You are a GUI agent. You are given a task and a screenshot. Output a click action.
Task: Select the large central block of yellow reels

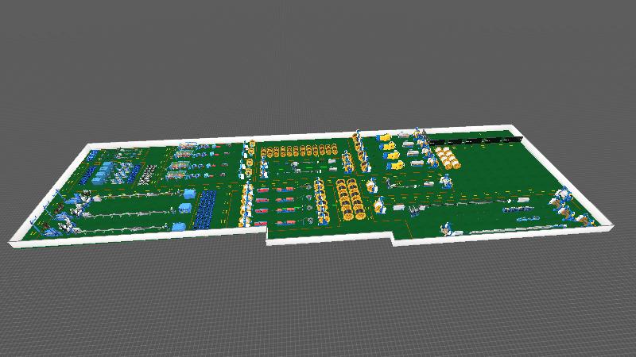(x=350, y=198)
